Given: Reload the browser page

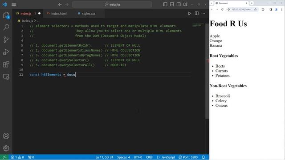Looking at the screenshot, I should tap(222, 9).
